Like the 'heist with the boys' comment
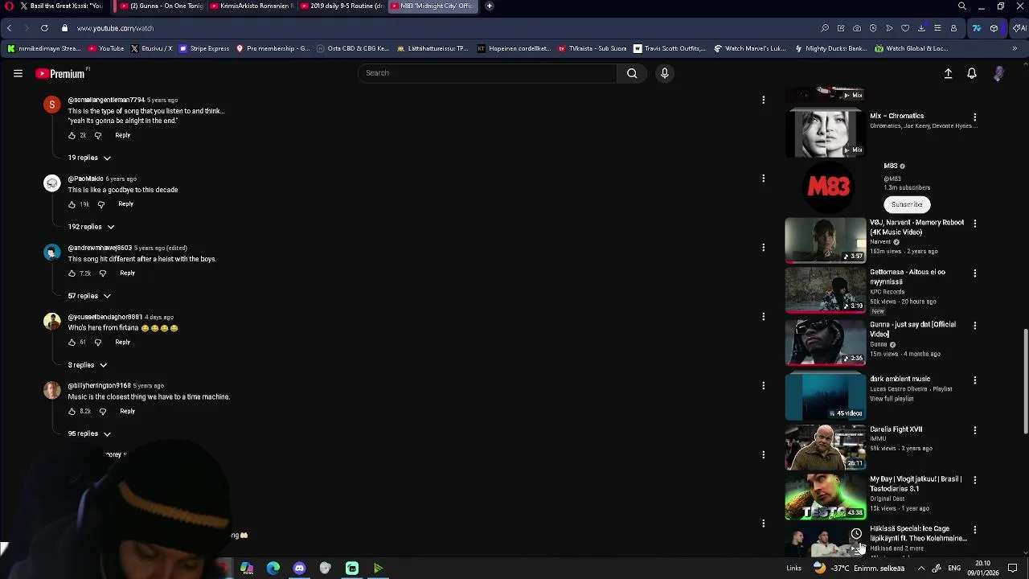Screen dimensions: 1029x579 [72, 273]
